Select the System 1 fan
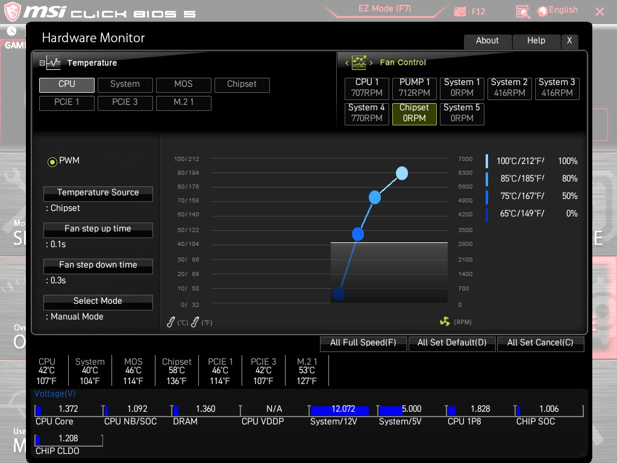617x463 pixels. pyautogui.click(x=462, y=89)
